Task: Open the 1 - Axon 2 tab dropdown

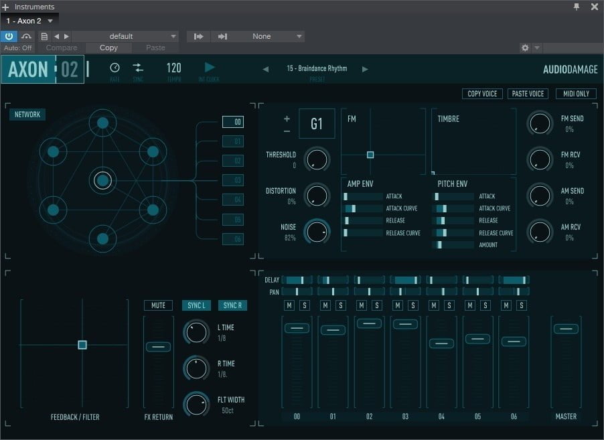Action: click(50, 21)
